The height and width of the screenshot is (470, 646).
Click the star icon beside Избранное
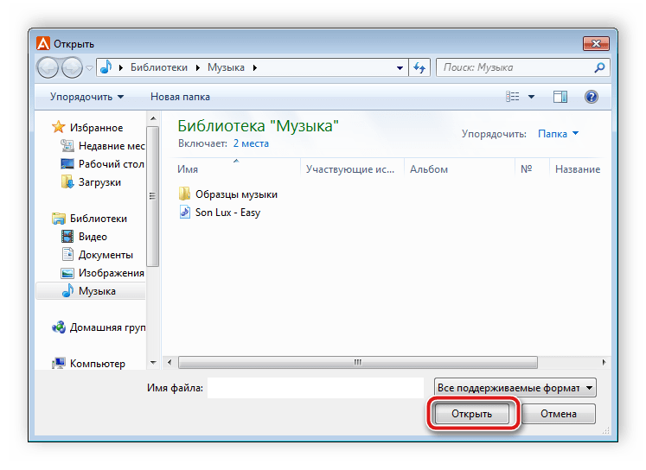coord(59,127)
